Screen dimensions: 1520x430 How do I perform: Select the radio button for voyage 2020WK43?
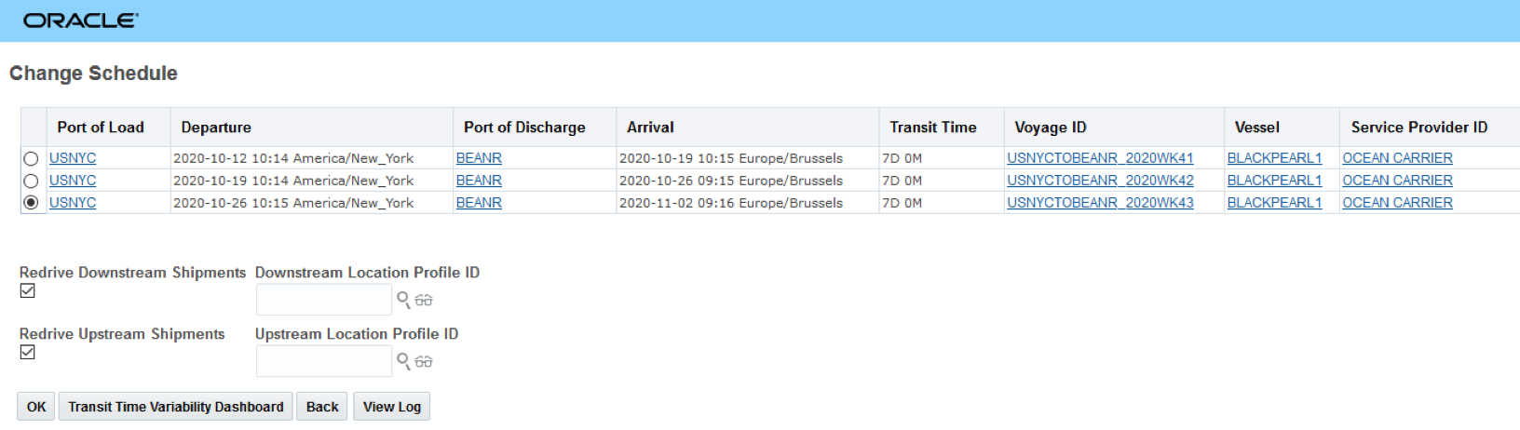(31, 203)
